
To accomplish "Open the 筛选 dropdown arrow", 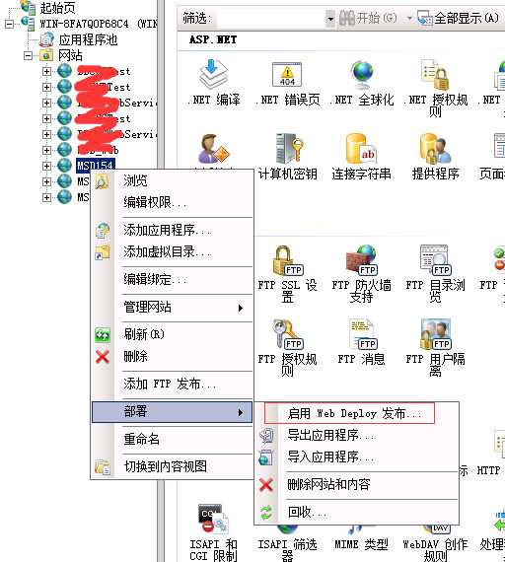I will coord(330,19).
